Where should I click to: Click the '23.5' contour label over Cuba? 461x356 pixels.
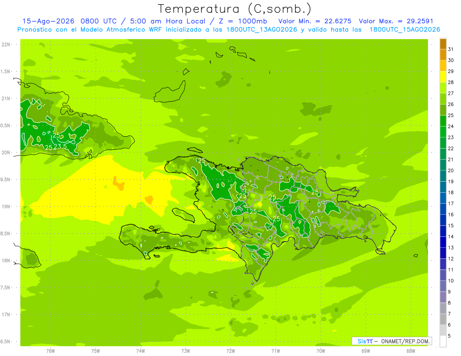coord(60,146)
